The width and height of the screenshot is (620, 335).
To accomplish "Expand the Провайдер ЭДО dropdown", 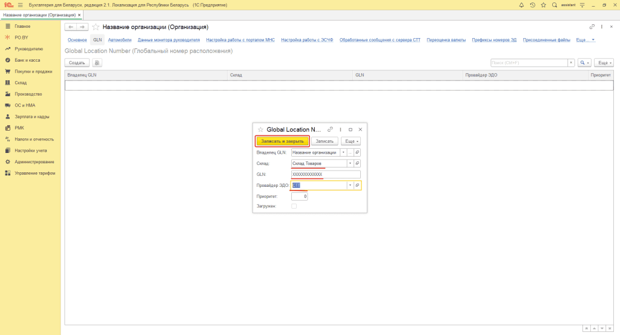I will (349, 186).
